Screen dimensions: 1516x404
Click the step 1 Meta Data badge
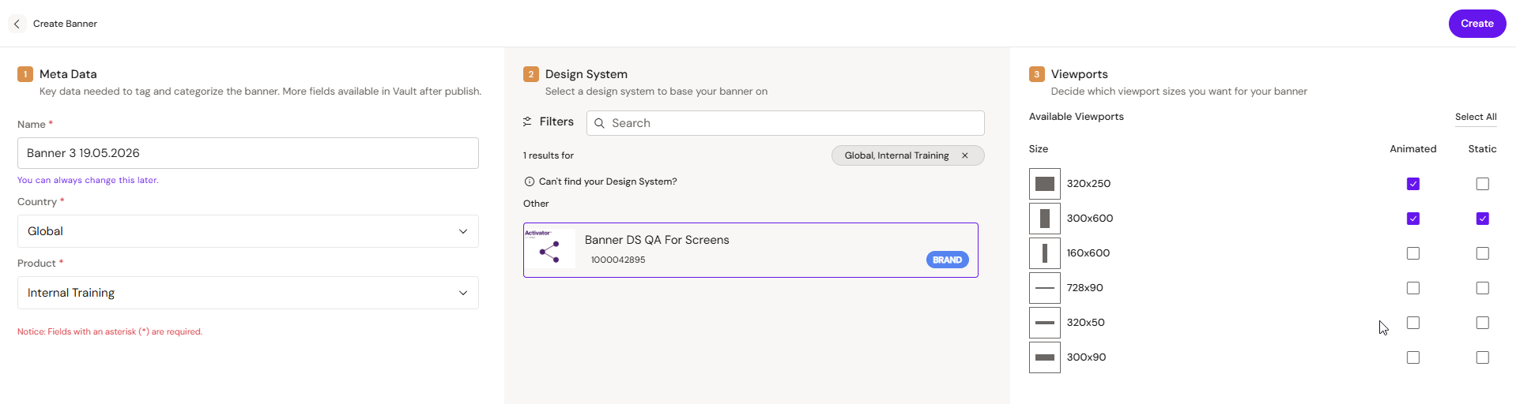pyautogui.click(x=25, y=74)
